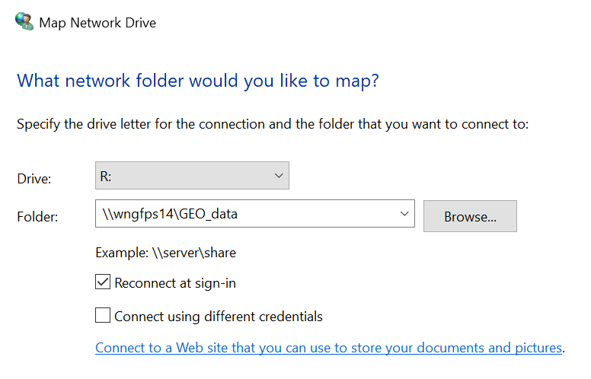Open the "Connect to a Web site" link
This screenshot has width=591, height=379.
click(x=228, y=348)
